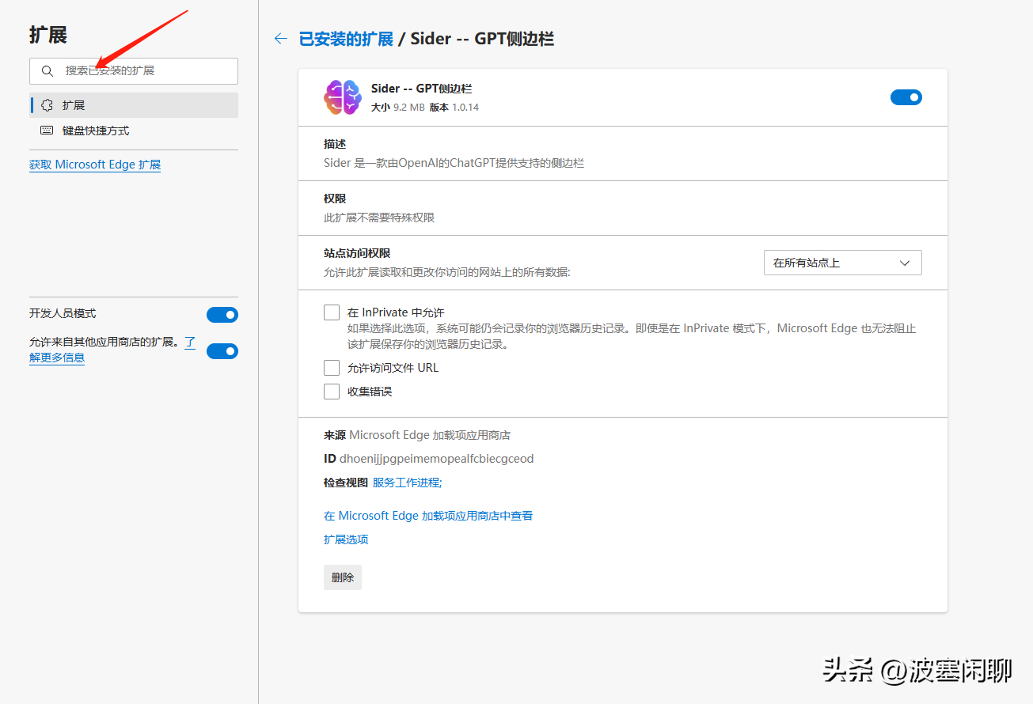Open 获取 Microsoft Edge 扩展 link
The width and height of the screenshot is (1033, 704).
coord(95,165)
